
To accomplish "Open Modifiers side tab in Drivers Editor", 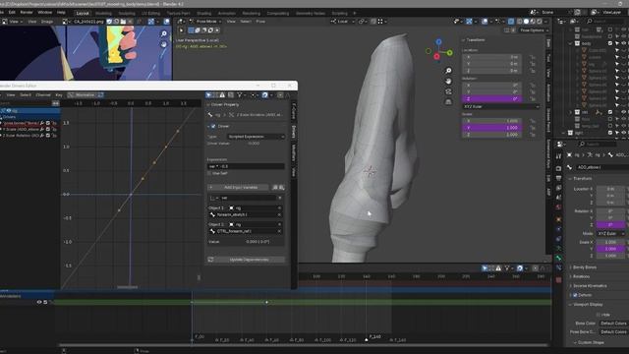I will click(x=294, y=152).
